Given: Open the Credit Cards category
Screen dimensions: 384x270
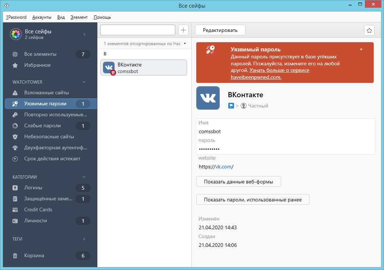Looking at the screenshot, I should (50, 210).
